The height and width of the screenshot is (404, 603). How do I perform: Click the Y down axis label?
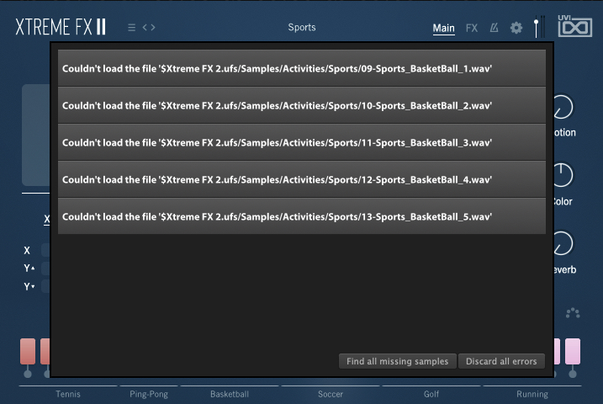point(29,287)
